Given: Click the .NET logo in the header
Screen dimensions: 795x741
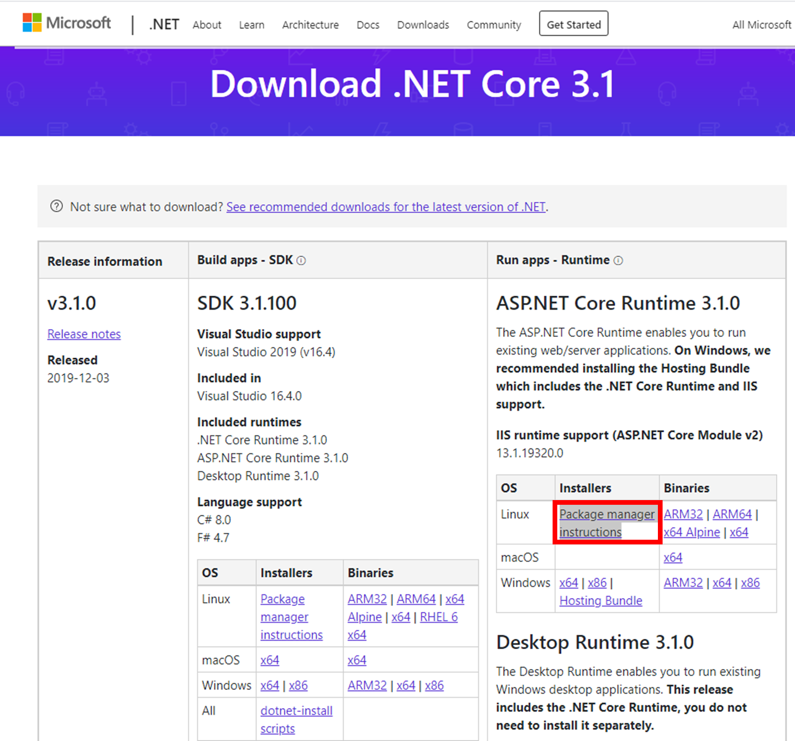Looking at the screenshot, I should tap(163, 23).
